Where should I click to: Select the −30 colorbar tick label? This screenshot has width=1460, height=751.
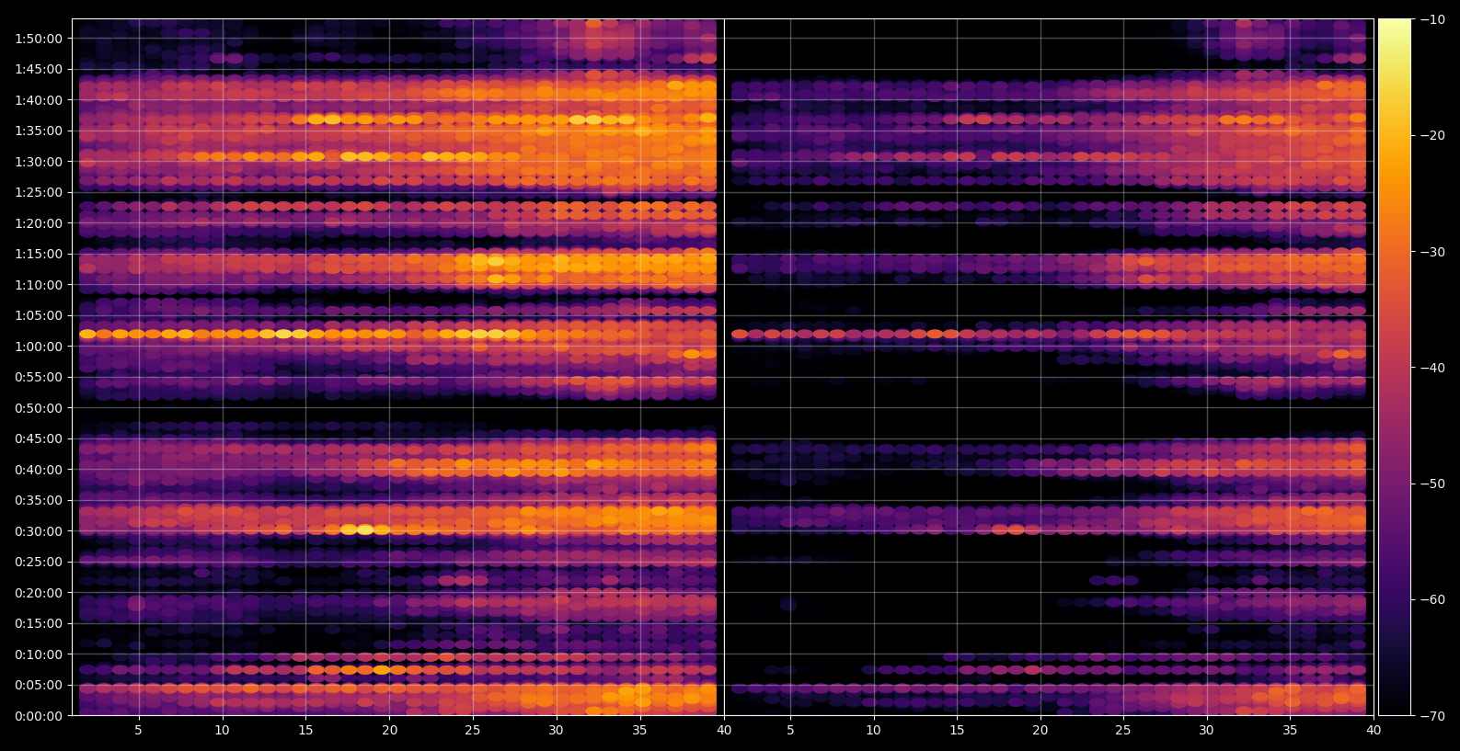pos(1432,252)
